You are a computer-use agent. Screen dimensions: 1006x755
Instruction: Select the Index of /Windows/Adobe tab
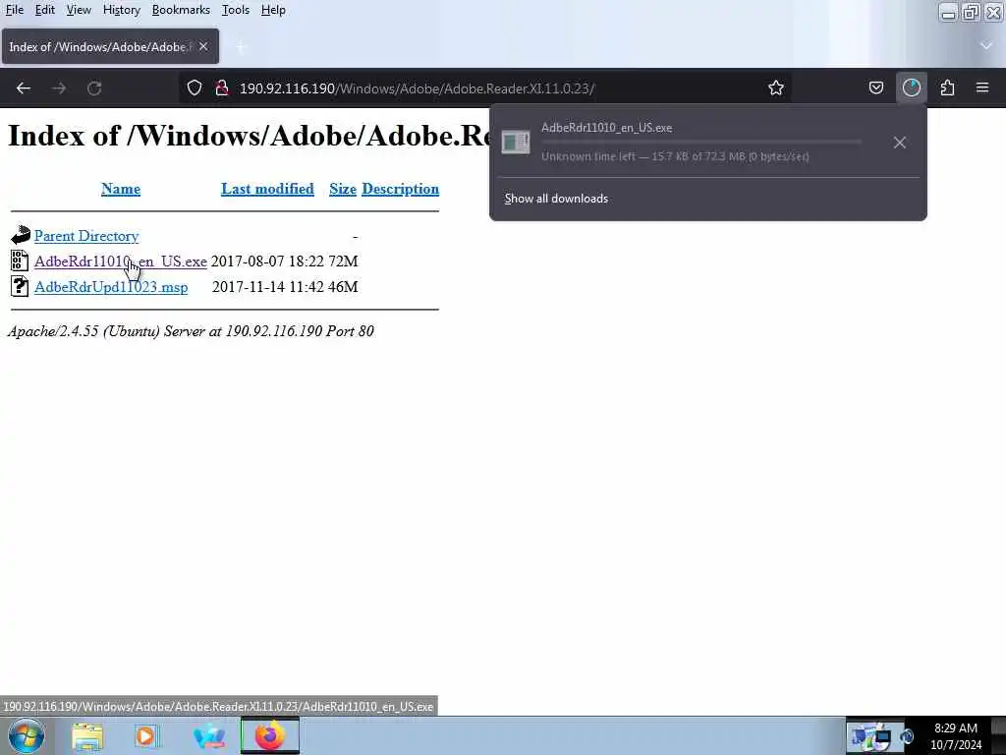click(110, 46)
